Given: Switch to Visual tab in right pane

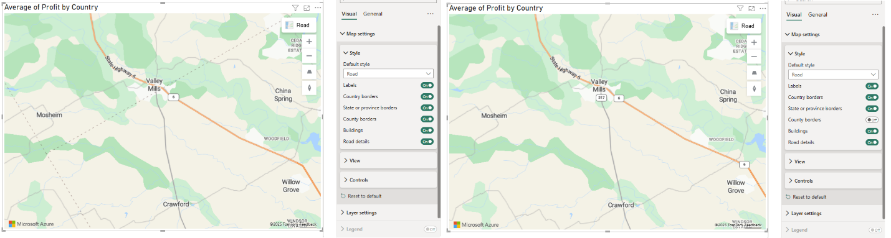Looking at the screenshot, I should [794, 14].
